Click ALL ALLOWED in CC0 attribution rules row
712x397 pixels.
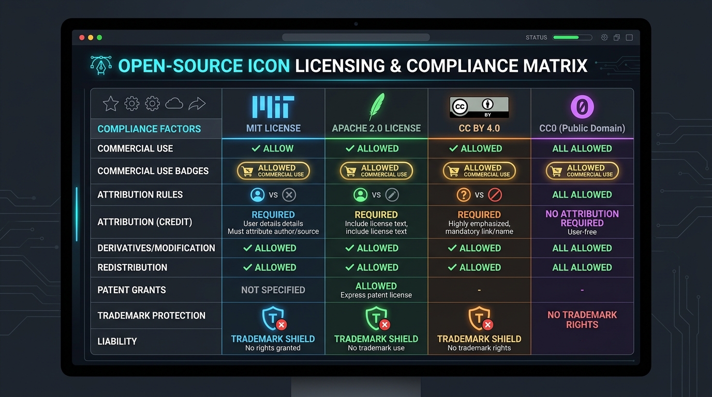click(582, 195)
